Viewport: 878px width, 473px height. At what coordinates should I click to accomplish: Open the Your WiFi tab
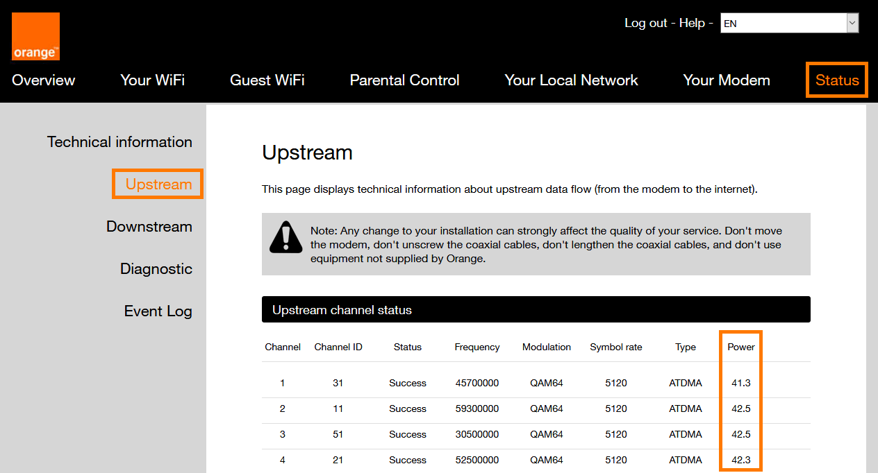pyautogui.click(x=153, y=80)
